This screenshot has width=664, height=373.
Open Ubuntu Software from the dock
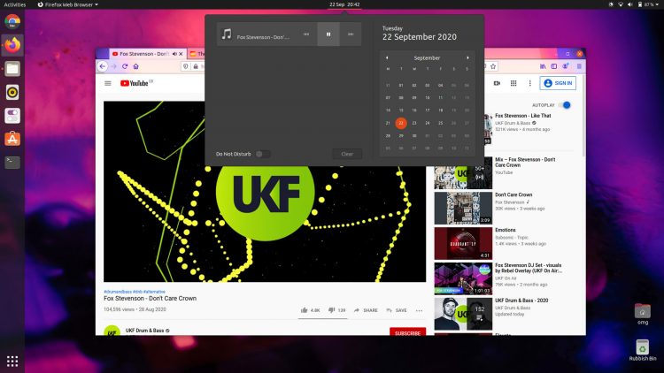coord(12,139)
